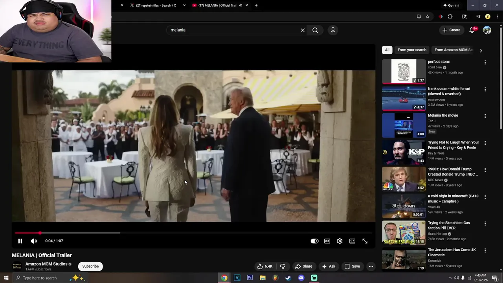The image size is (503, 283).
Task: Turn on closed captions (CC) button
Action: pos(327,241)
